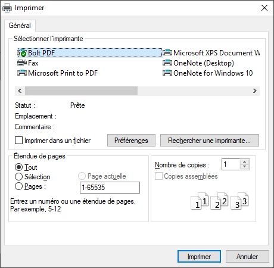Click right arrow of printer list scrollbar
Image resolution: width=274 pixels, height=268 pixels.
255,91
